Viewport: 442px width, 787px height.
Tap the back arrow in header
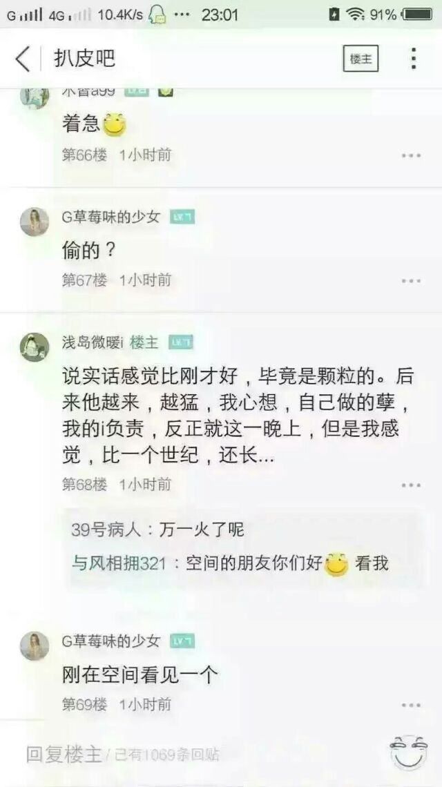coord(23,59)
